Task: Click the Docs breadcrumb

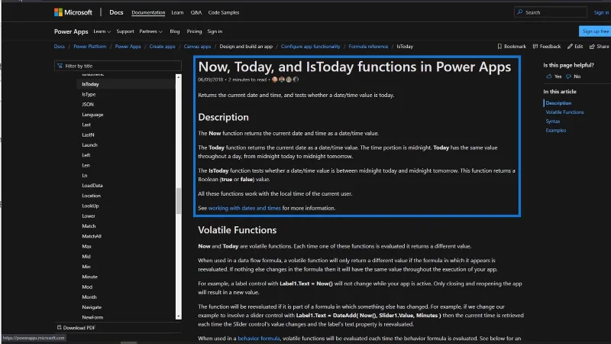Action: point(60,46)
